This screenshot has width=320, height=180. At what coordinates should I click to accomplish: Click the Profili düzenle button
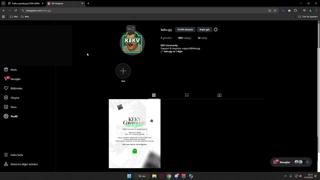(185, 29)
